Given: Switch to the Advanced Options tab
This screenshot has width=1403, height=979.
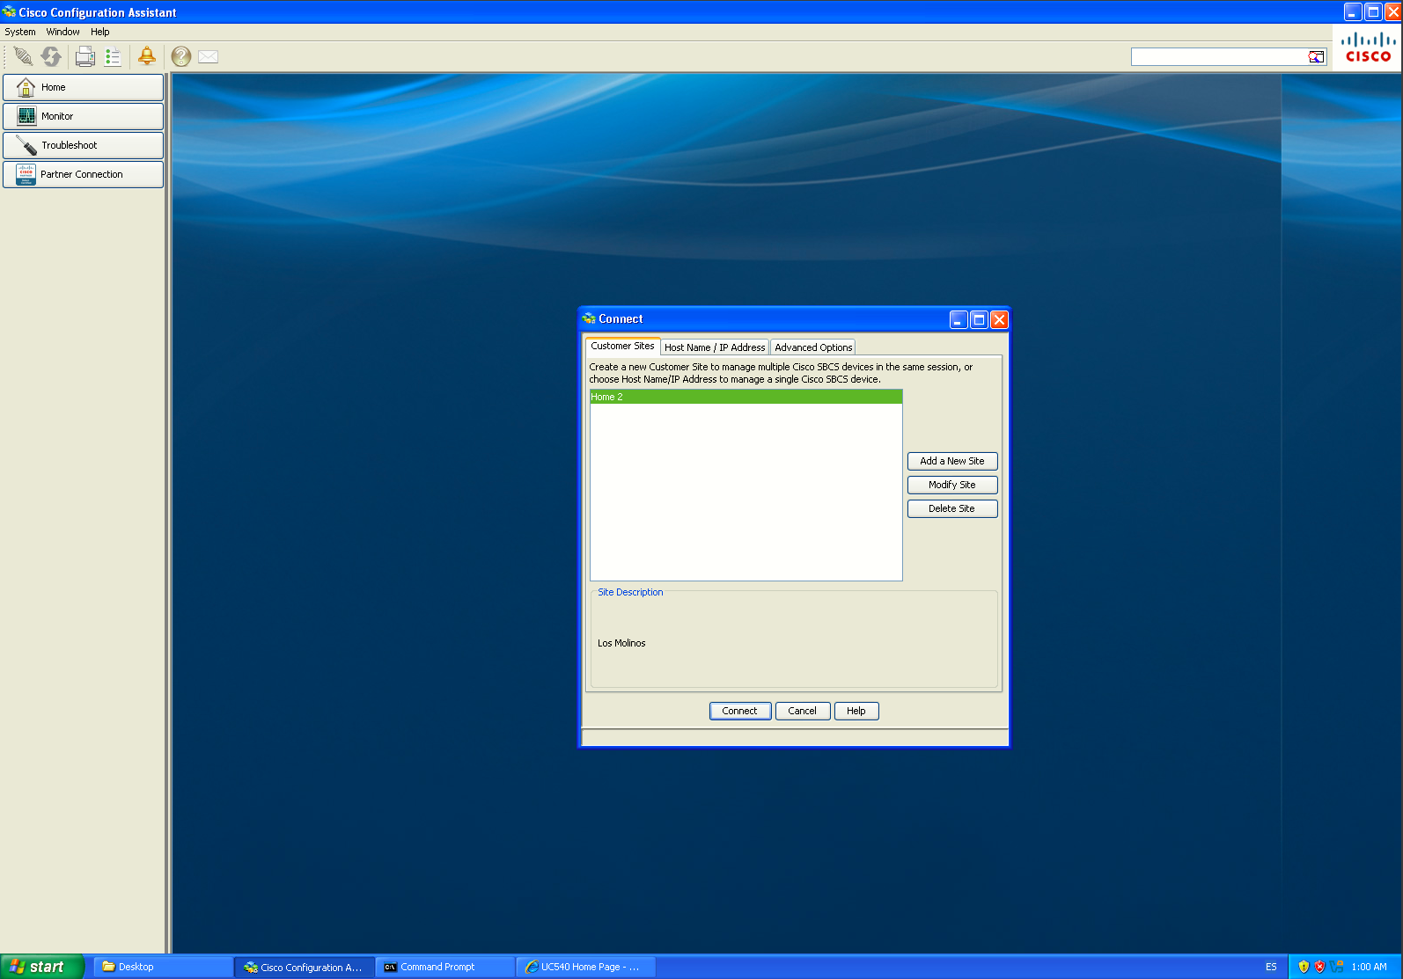Looking at the screenshot, I should (x=813, y=347).
